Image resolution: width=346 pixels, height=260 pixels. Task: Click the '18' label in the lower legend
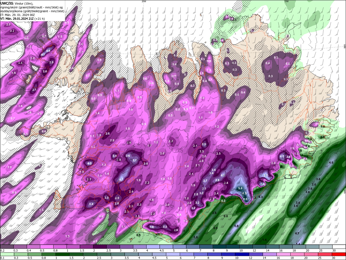click(x=292, y=258)
